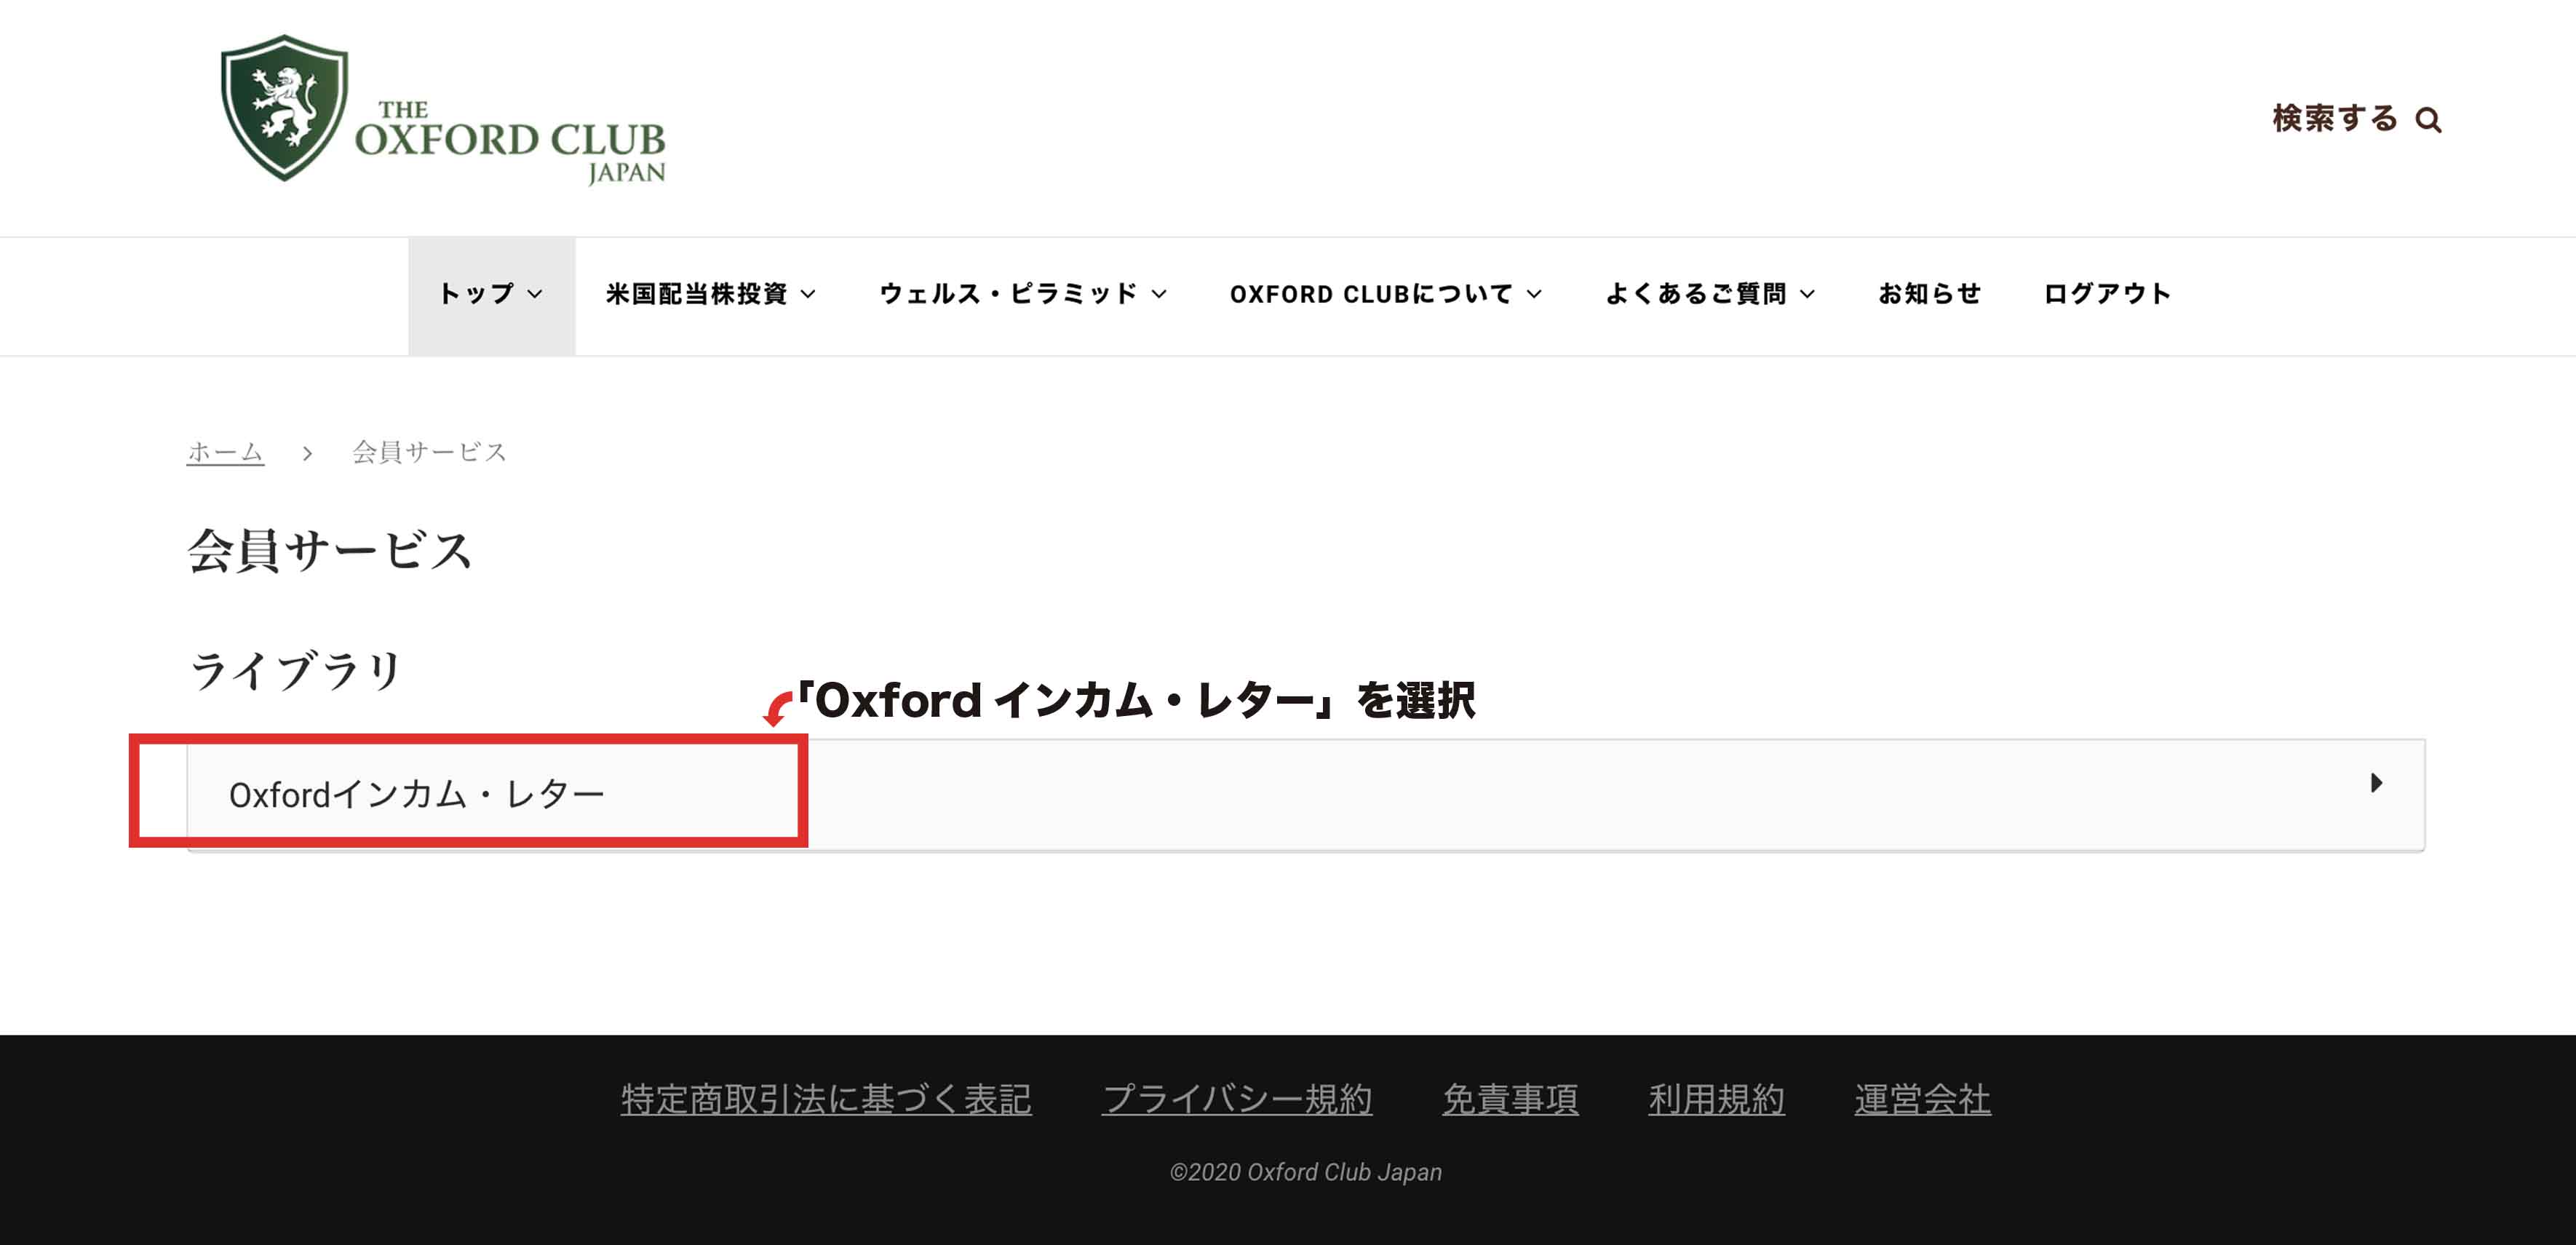Open the OXFORD CLUBについて menu
This screenshot has height=1245, width=2576.
pyautogui.click(x=1371, y=293)
